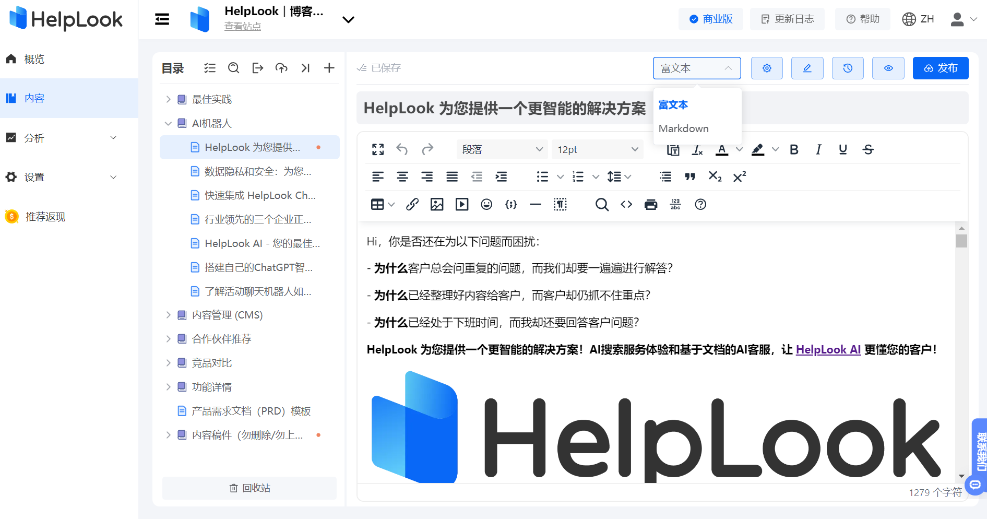Open the 回收站 recycle bin
This screenshot has width=987, height=519.
click(249, 488)
